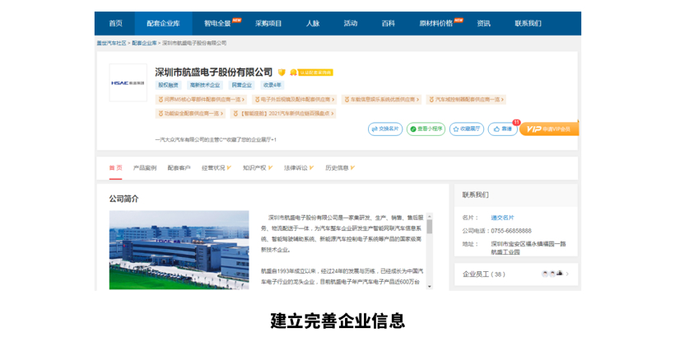Open the 电子外后视镜 supplier tag

[x=294, y=100]
